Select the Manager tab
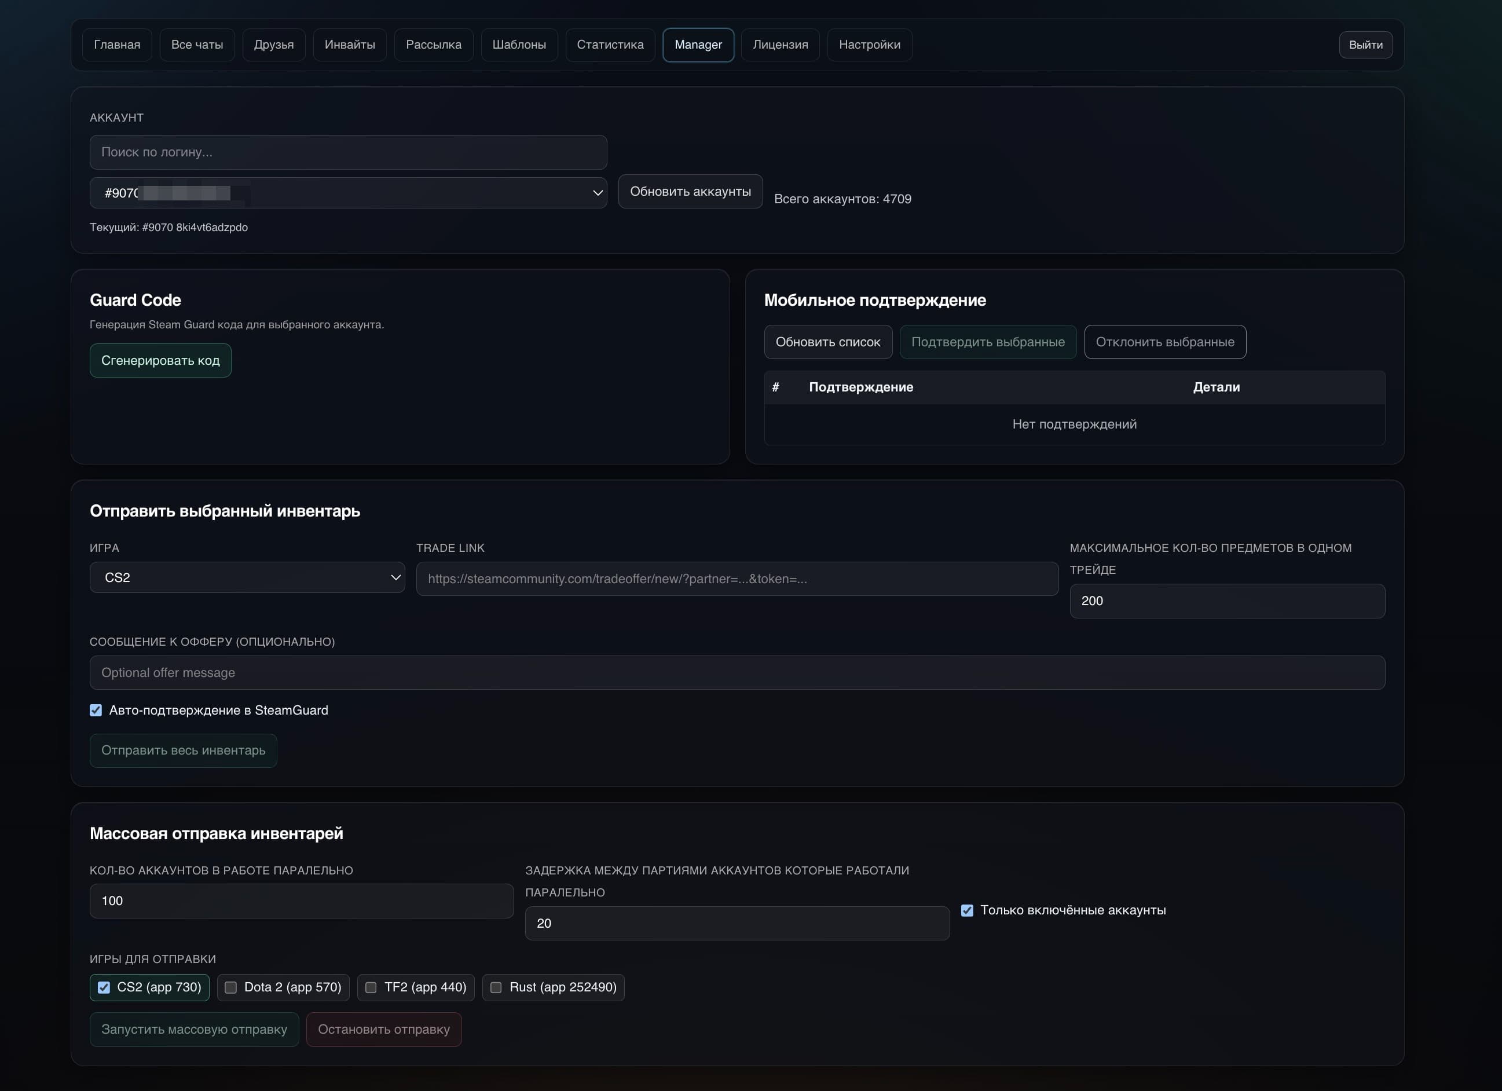Image resolution: width=1502 pixels, height=1091 pixels. (x=698, y=45)
